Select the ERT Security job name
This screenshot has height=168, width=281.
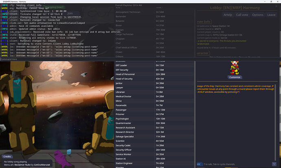tap(122, 70)
